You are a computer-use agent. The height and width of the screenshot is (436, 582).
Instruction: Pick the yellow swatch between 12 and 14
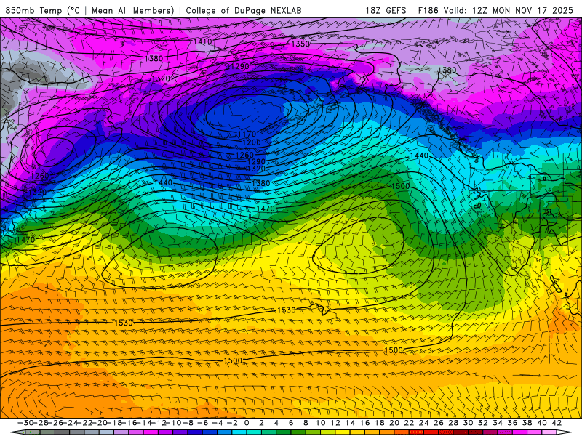click(343, 432)
